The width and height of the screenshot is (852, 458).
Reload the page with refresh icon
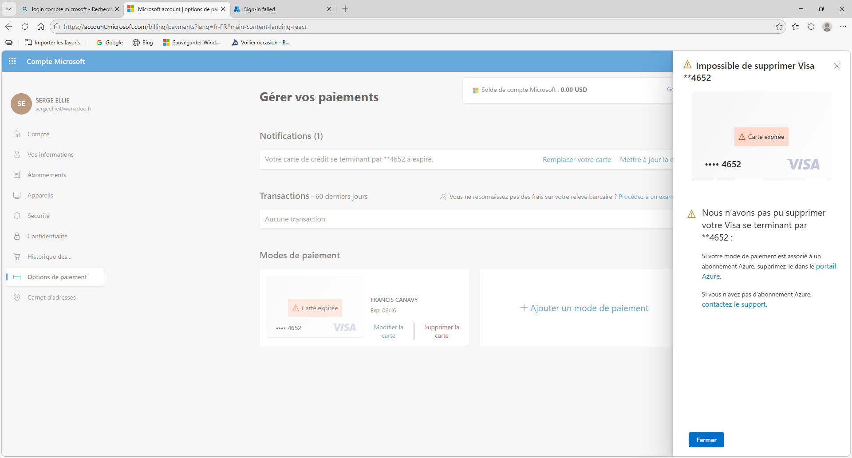click(25, 27)
